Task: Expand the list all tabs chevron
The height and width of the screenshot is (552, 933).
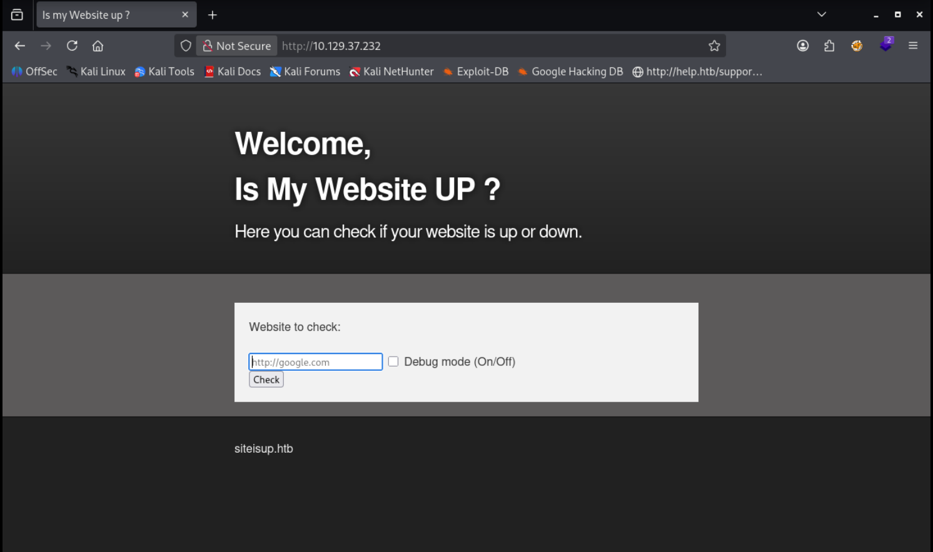Action: [x=822, y=14]
